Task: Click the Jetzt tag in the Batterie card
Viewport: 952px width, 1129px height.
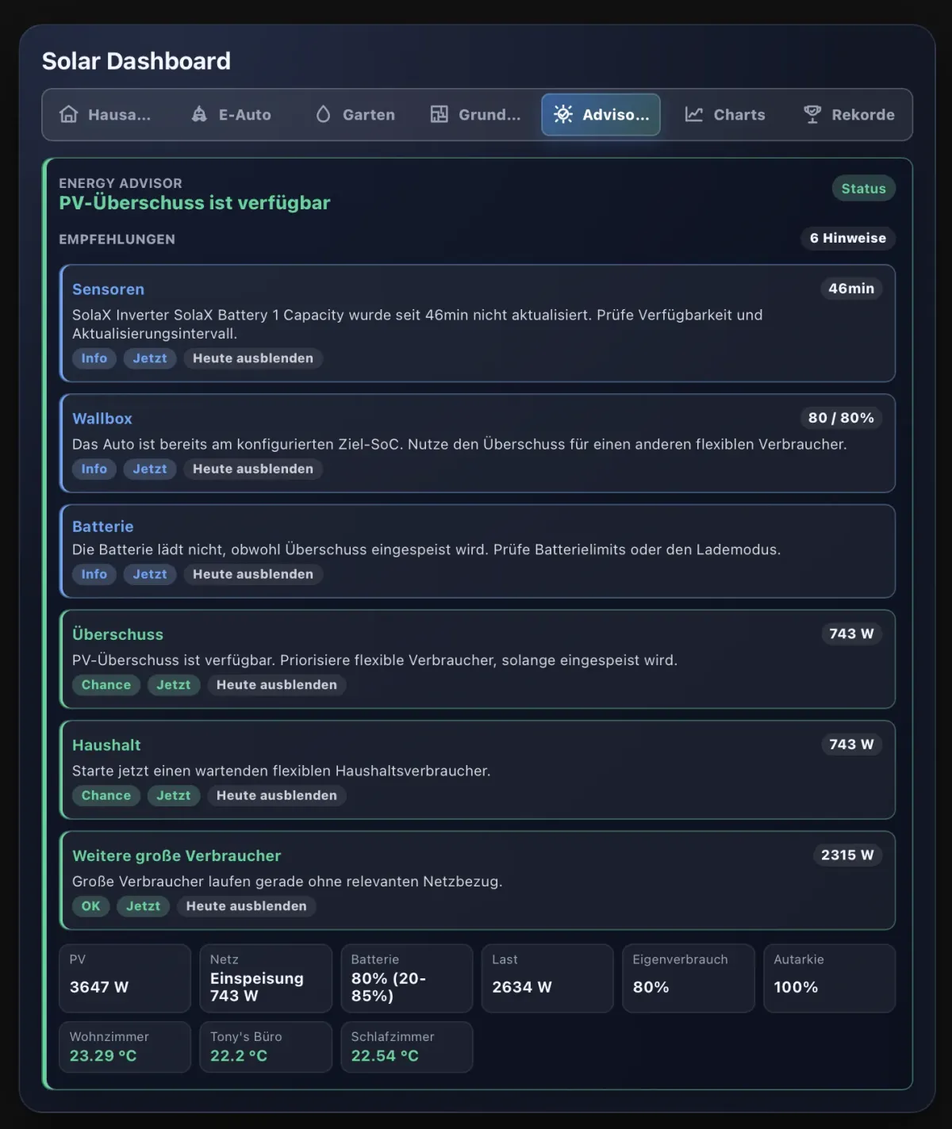Action: (x=150, y=574)
